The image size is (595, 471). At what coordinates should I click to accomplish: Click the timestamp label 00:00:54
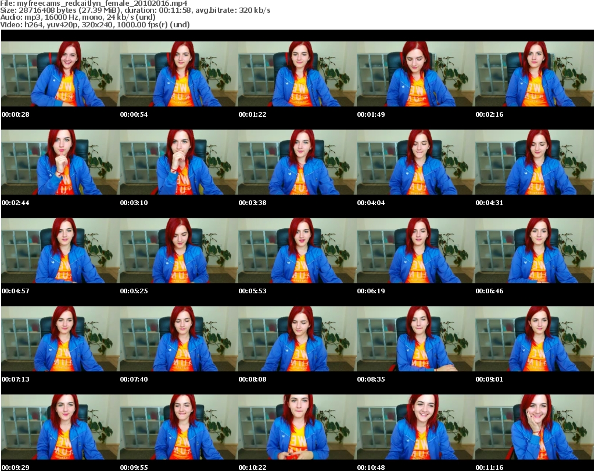(x=134, y=114)
